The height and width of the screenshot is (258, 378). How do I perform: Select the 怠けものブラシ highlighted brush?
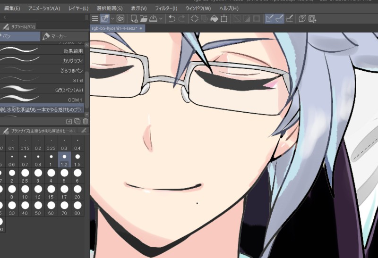[42, 109]
